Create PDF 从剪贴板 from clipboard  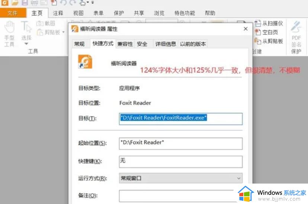tap(269, 41)
